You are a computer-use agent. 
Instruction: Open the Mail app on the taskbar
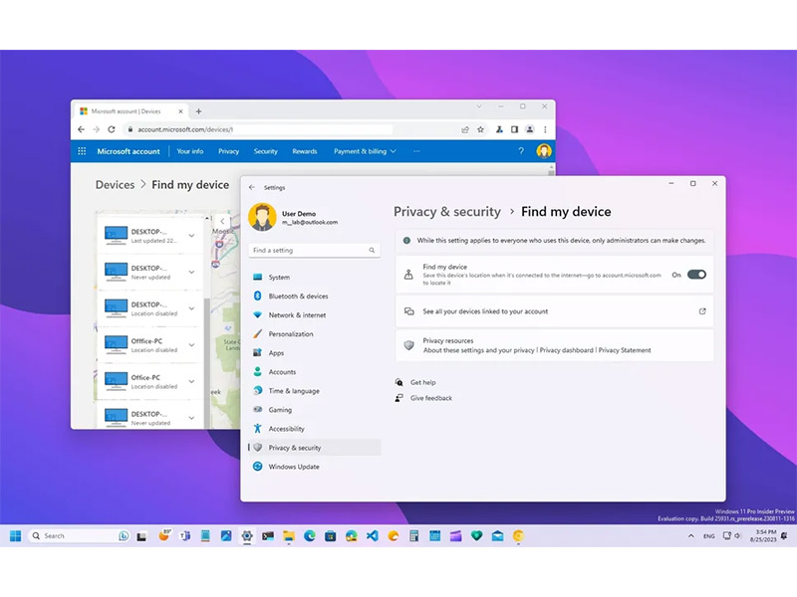tap(497, 536)
